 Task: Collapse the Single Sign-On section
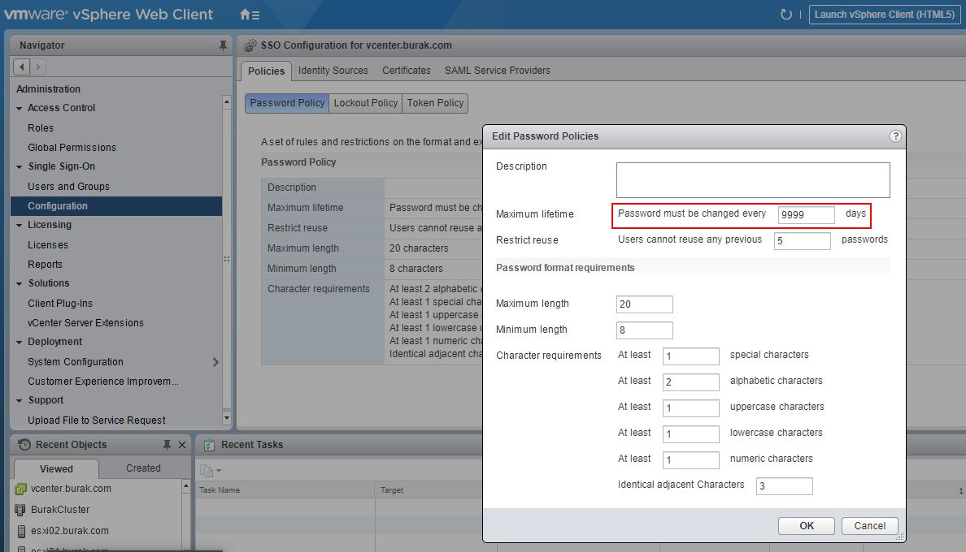(x=19, y=166)
